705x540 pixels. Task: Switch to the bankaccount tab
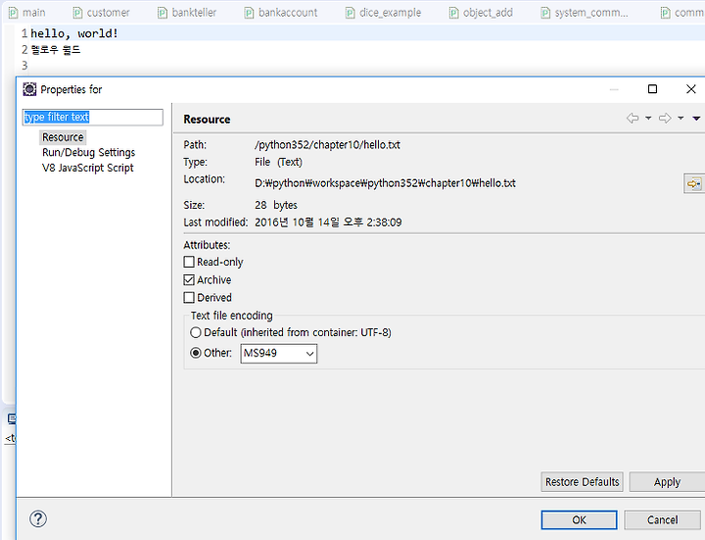point(281,13)
